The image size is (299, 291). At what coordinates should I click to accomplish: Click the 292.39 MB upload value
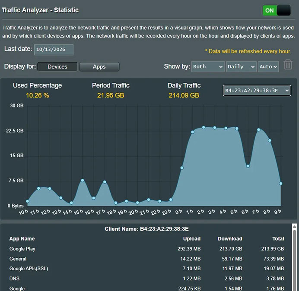point(189,249)
